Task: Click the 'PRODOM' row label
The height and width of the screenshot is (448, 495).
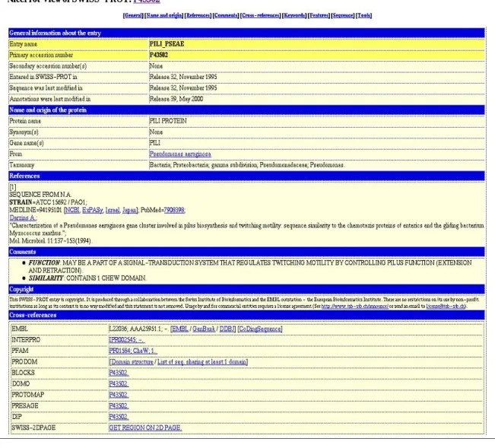Action: [24, 362]
